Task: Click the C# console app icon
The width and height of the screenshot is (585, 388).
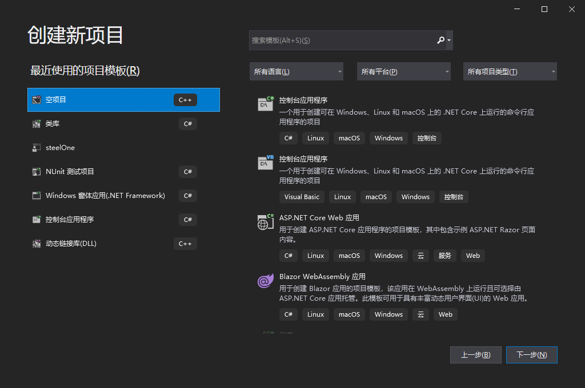Action: (266, 104)
